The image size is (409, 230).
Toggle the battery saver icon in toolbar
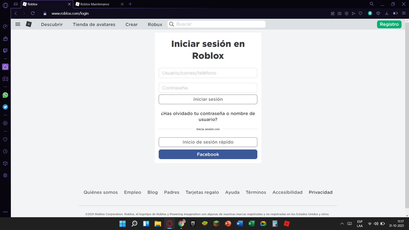point(395,14)
